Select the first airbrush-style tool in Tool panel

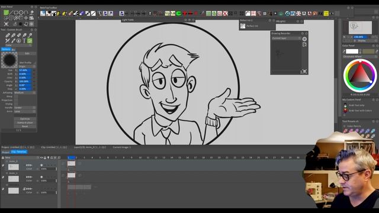[8, 35]
